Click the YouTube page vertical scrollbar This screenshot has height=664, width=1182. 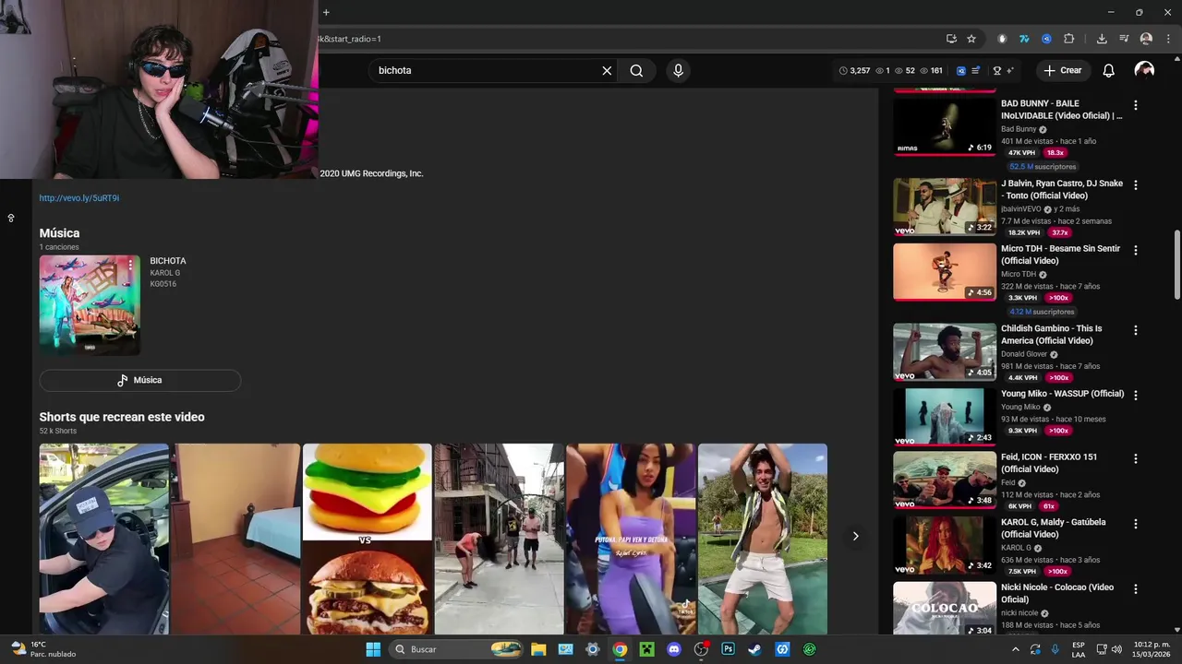pyautogui.click(x=1176, y=265)
